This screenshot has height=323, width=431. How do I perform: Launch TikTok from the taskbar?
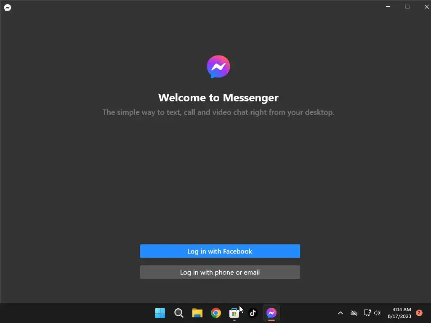click(253, 313)
